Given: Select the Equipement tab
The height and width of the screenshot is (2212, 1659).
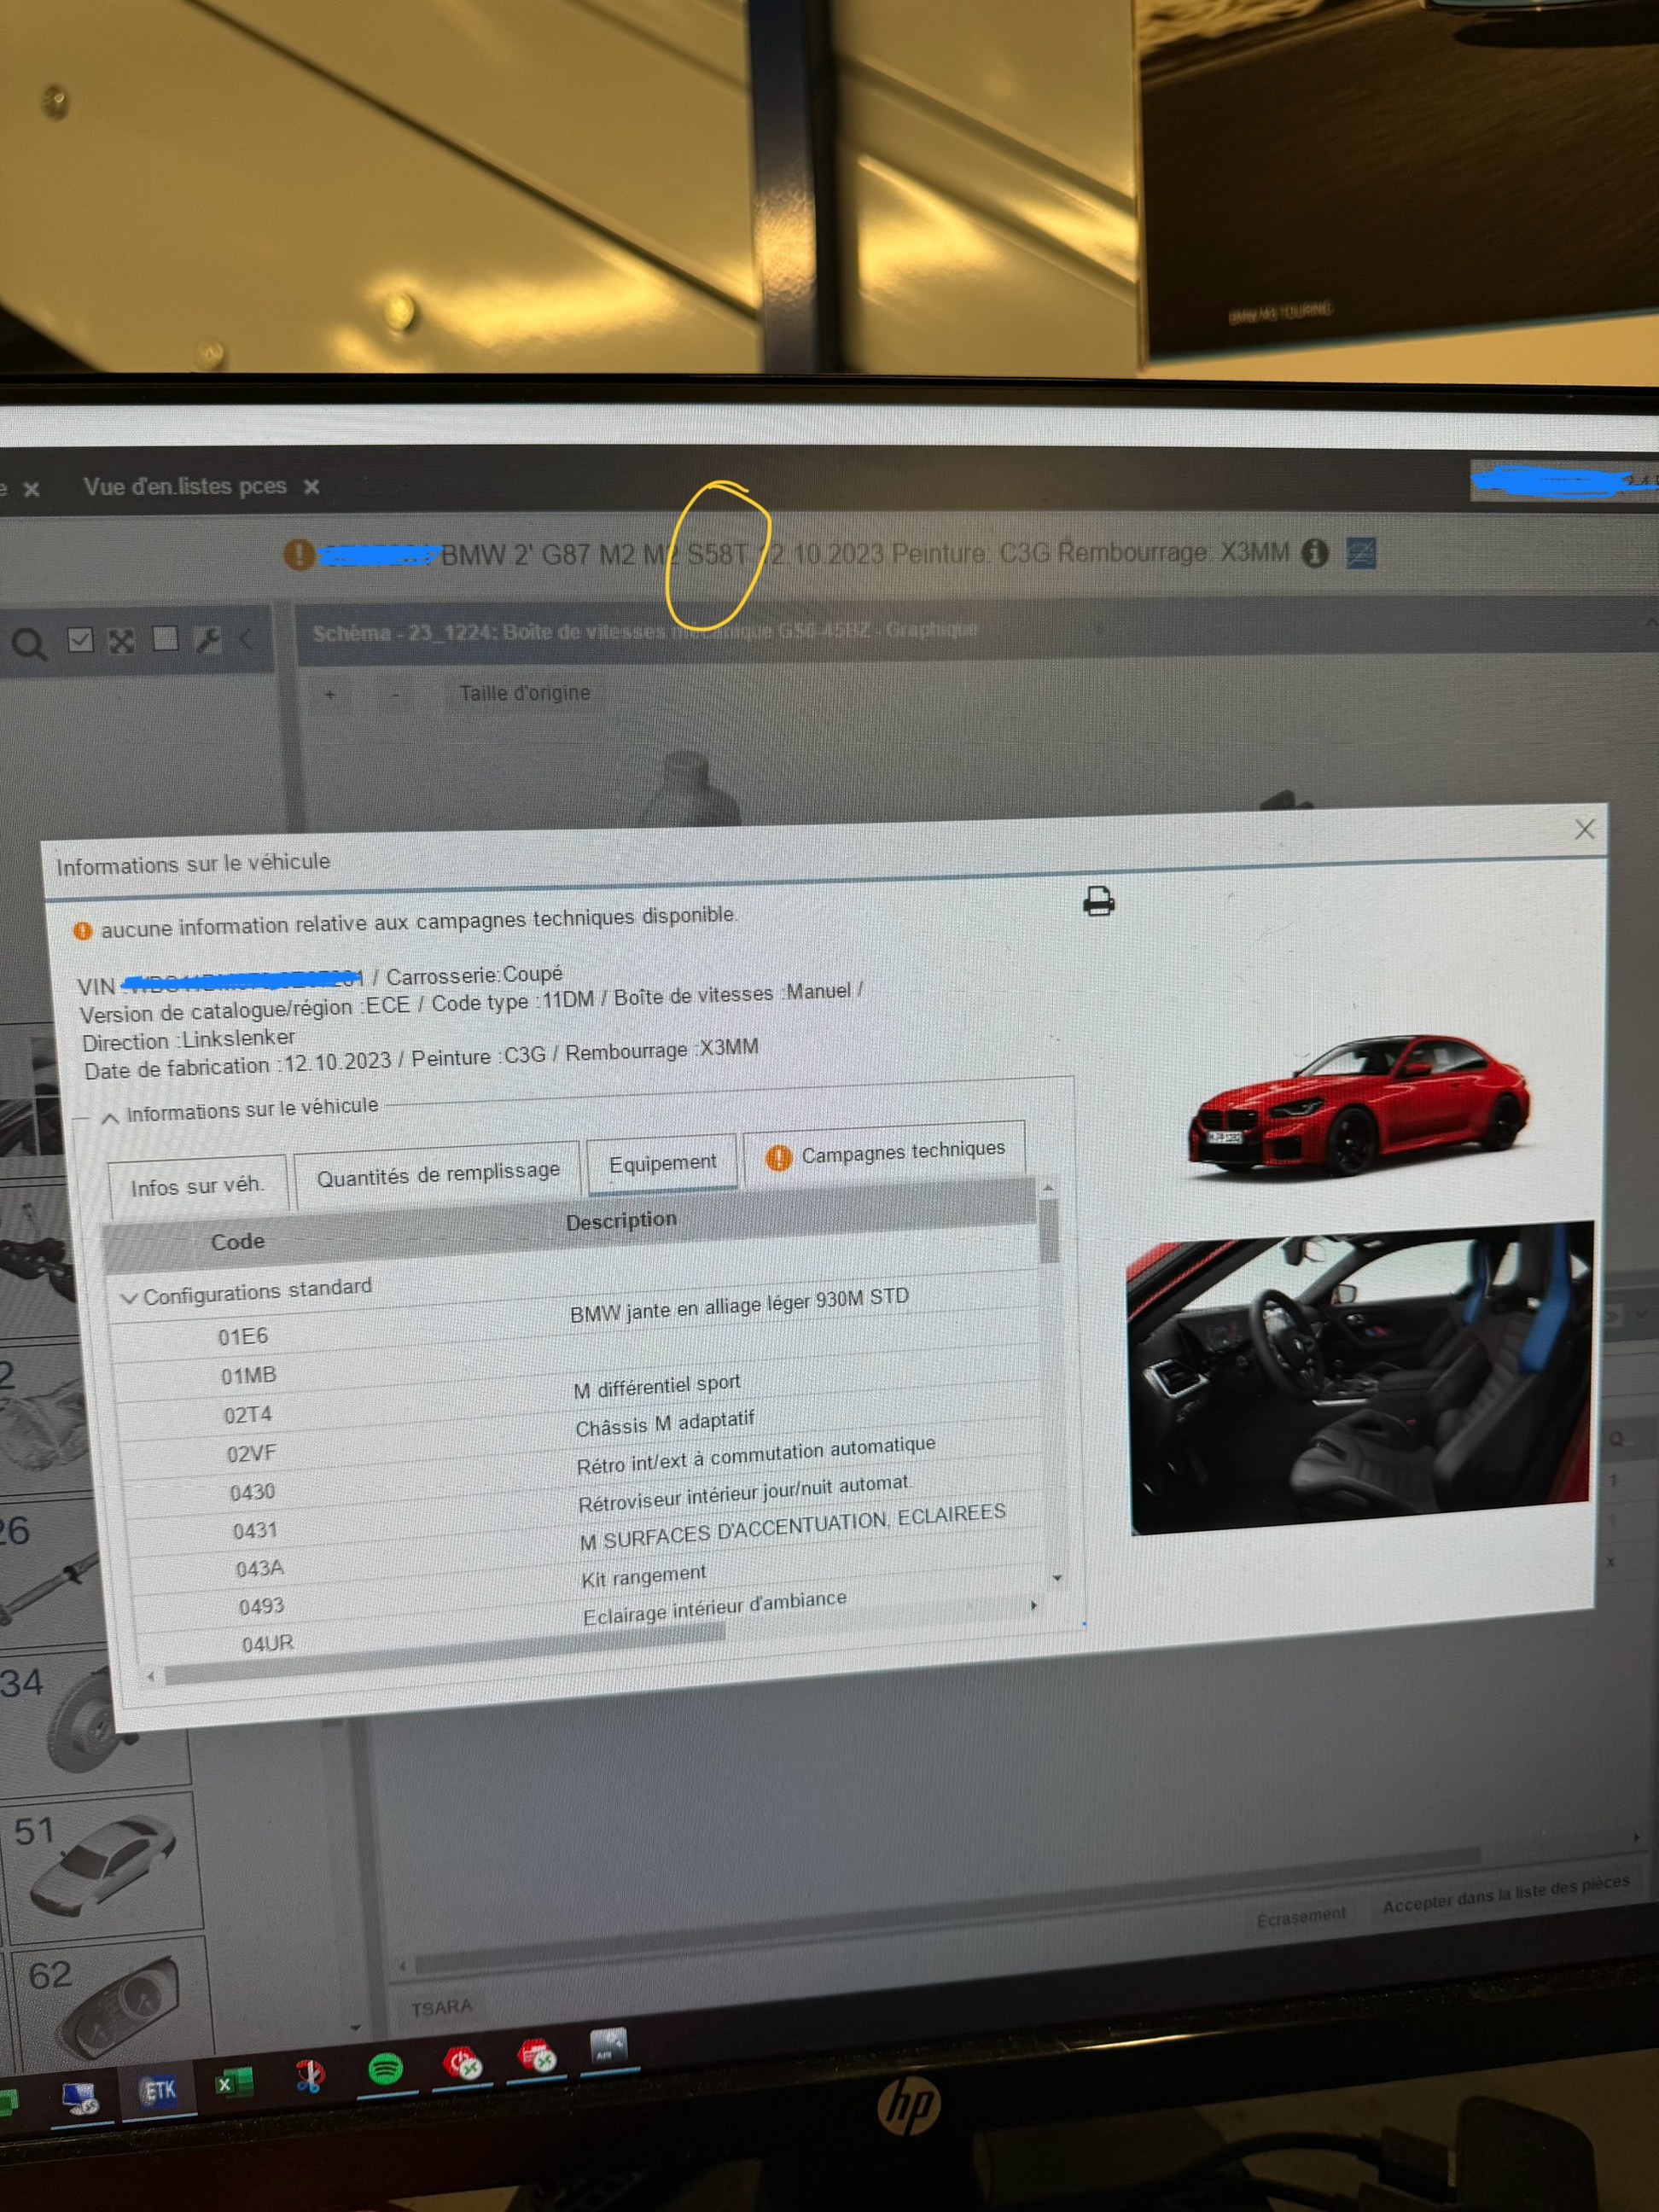Looking at the screenshot, I should pyautogui.click(x=662, y=1163).
